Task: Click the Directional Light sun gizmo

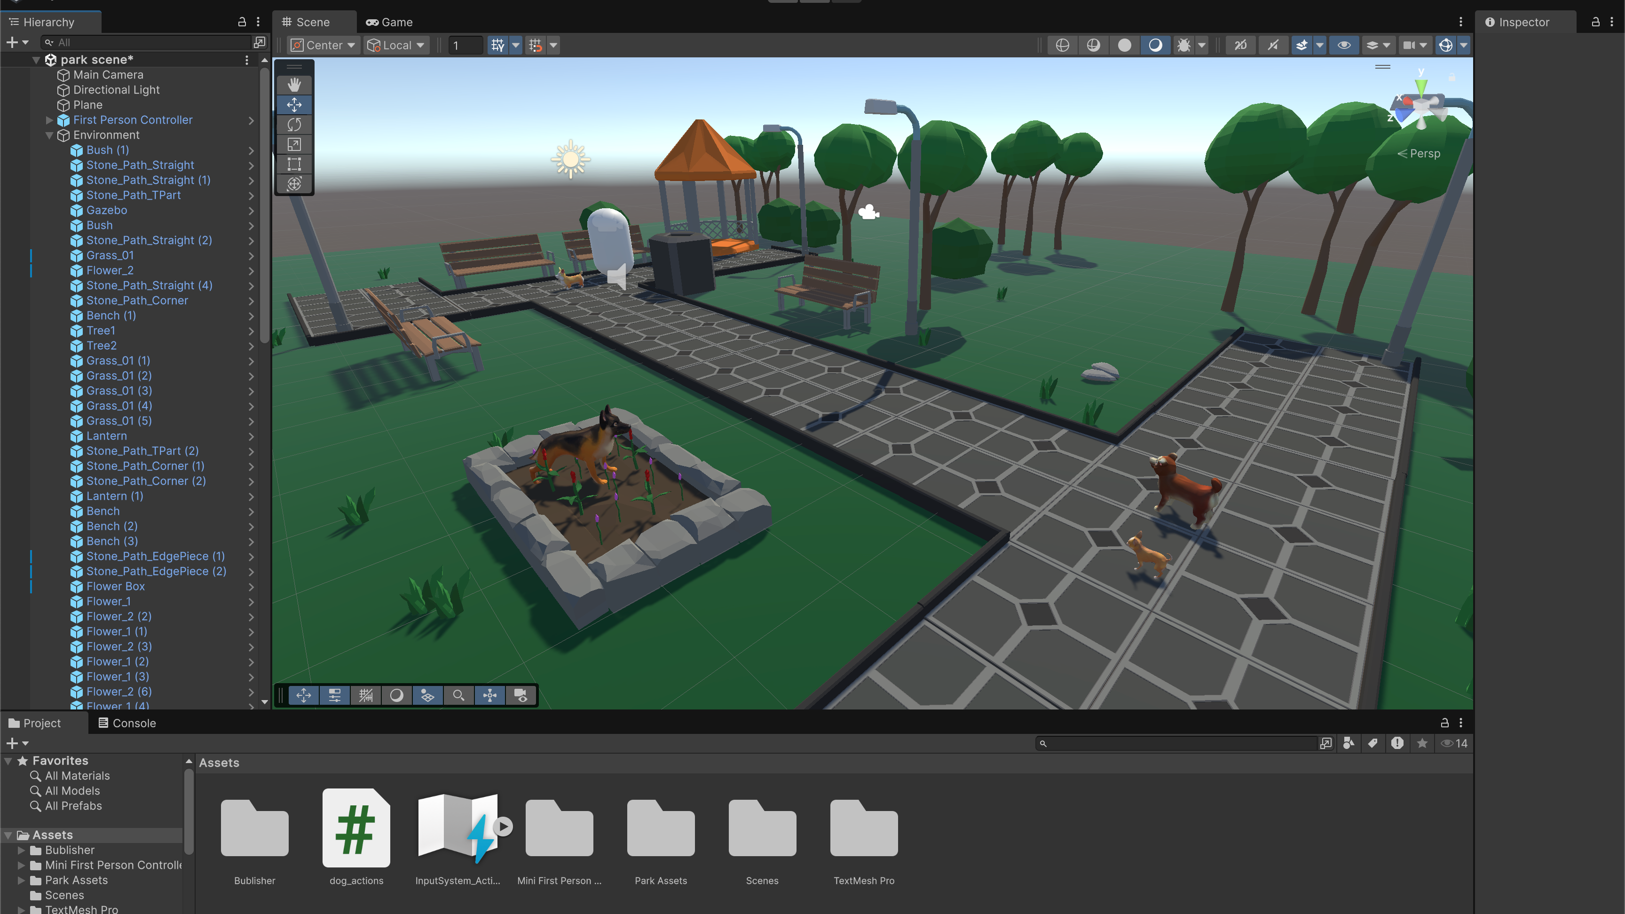Action: point(571,159)
